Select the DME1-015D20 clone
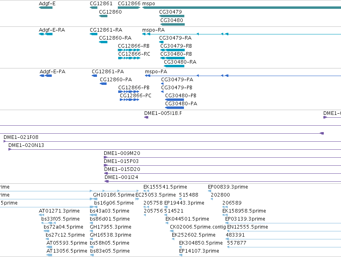The width and height of the screenshot is (341, 257). (222, 173)
